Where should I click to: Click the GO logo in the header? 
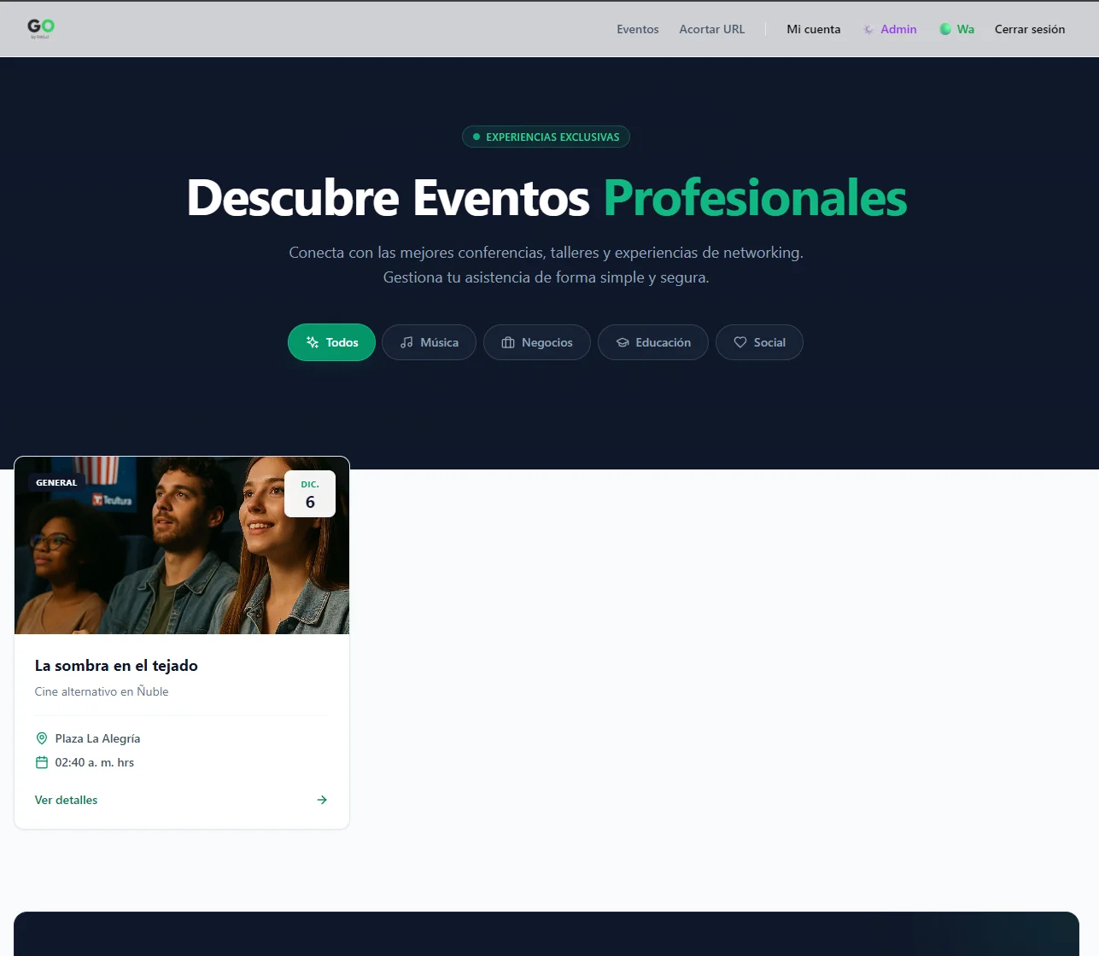coord(39,28)
